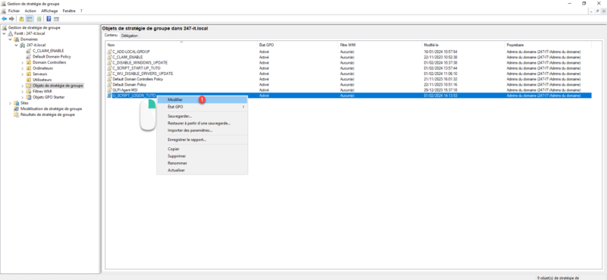Screen dimensions: 607x280
Task: Click the Back arrow toolbar icon
Action: pyautogui.click(x=4, y=18)
